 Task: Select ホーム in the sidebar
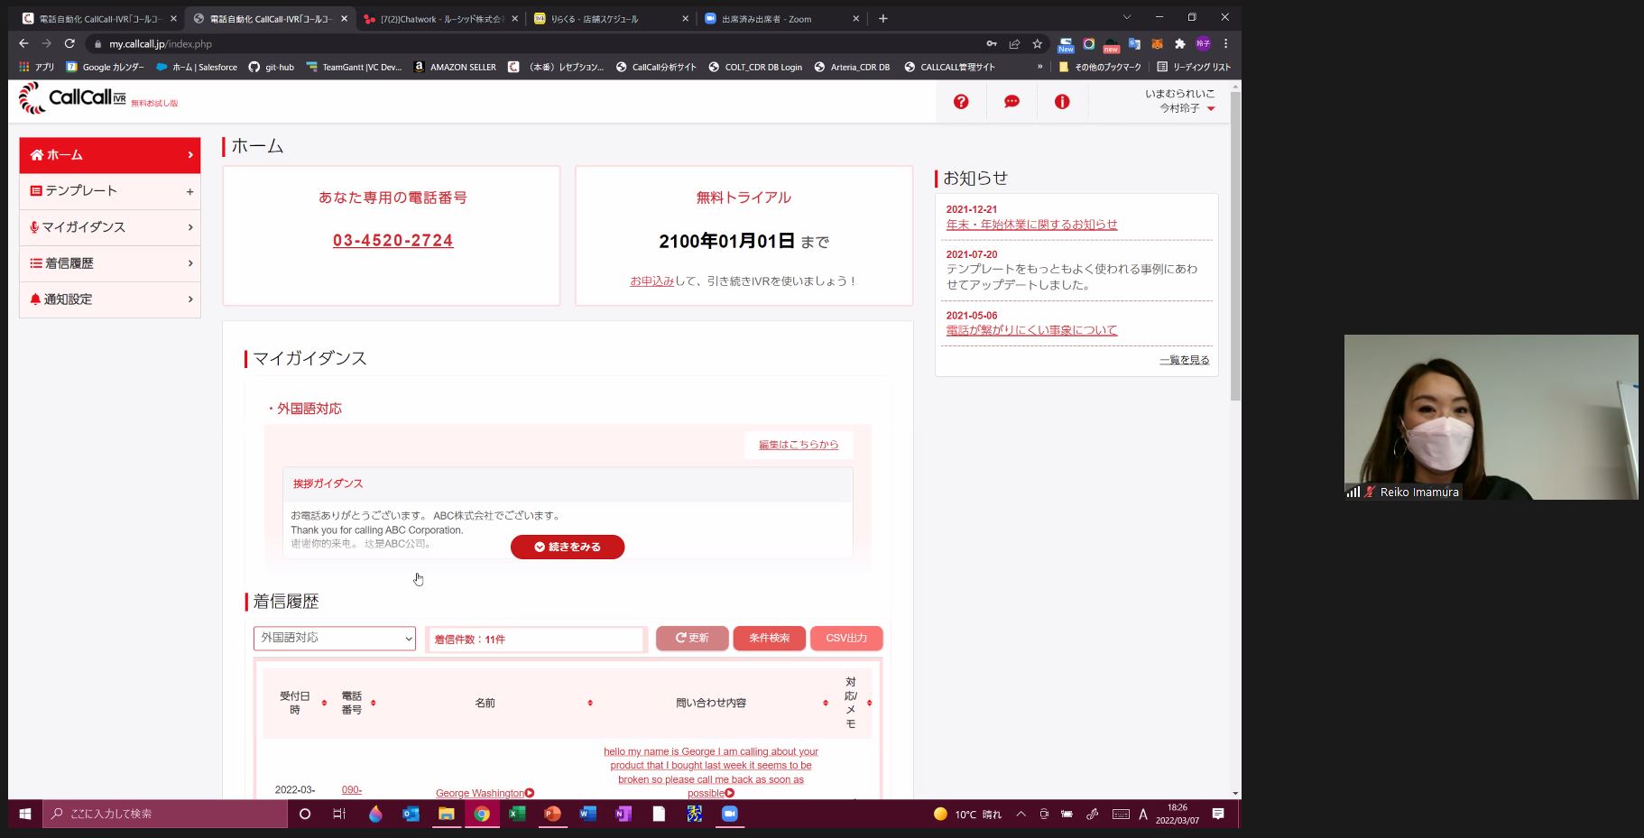(109, 155)
